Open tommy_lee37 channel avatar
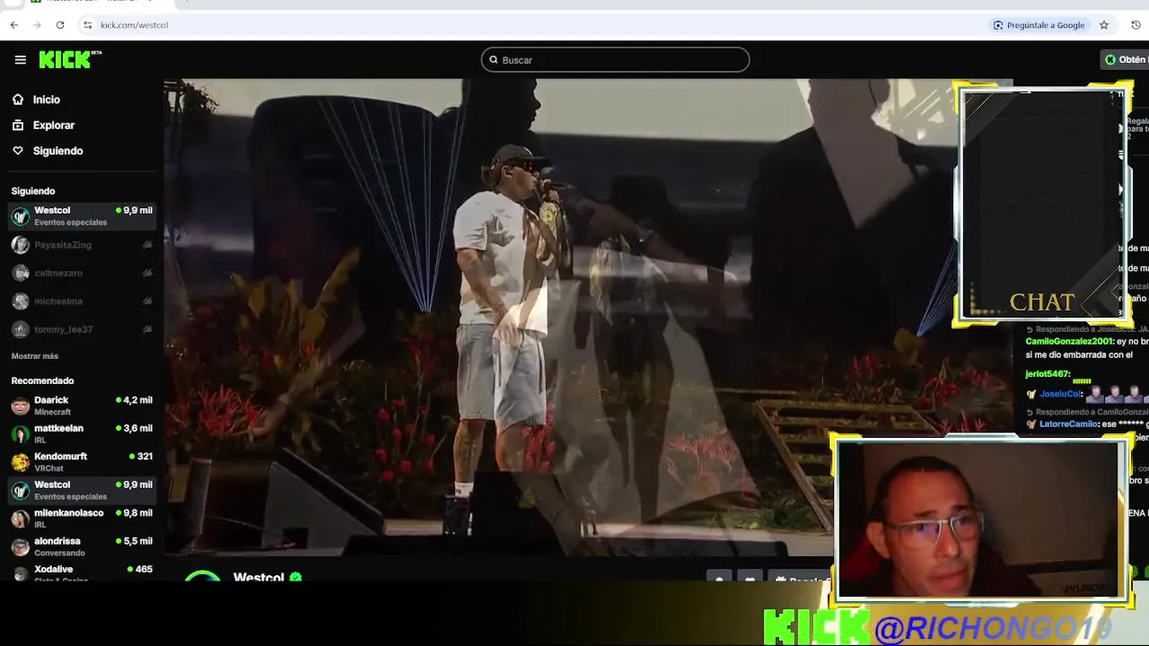The width and height of the screenshot is (1149, 646). tap(20, 329)
